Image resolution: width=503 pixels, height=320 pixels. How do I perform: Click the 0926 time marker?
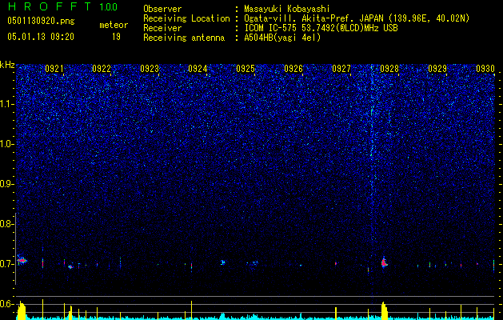(x=293, y=69)
